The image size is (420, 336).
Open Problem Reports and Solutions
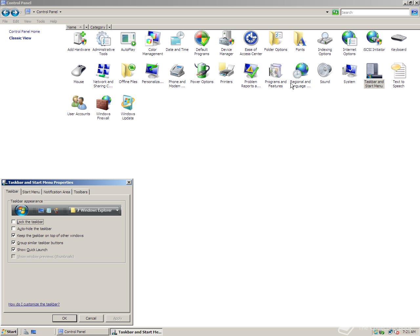click(x=251, y=76)
